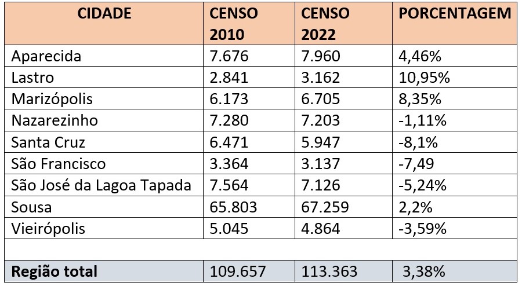
Task: Select the Marizópolis cell
Action: click(x=52, y=100)
